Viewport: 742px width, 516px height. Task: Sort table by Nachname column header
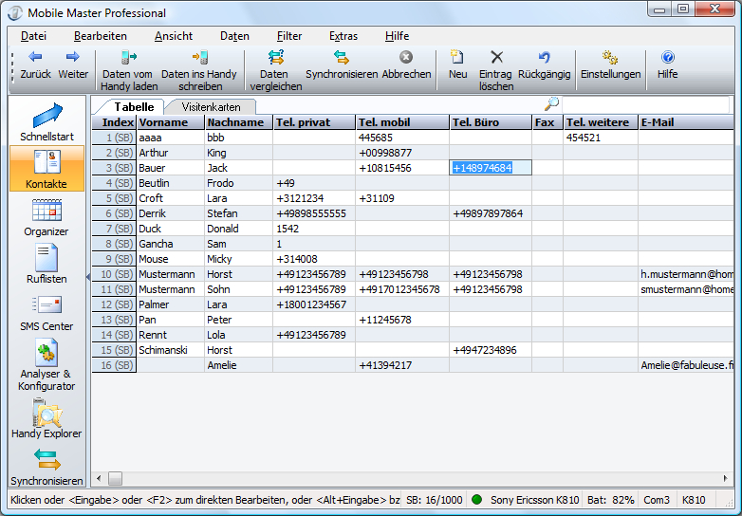coord(236,122)
